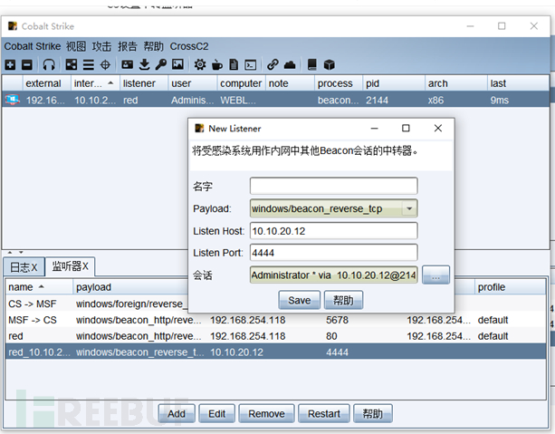The image size is (555, 434).
Task: Sort by the note column header
Action: point(290,83)
